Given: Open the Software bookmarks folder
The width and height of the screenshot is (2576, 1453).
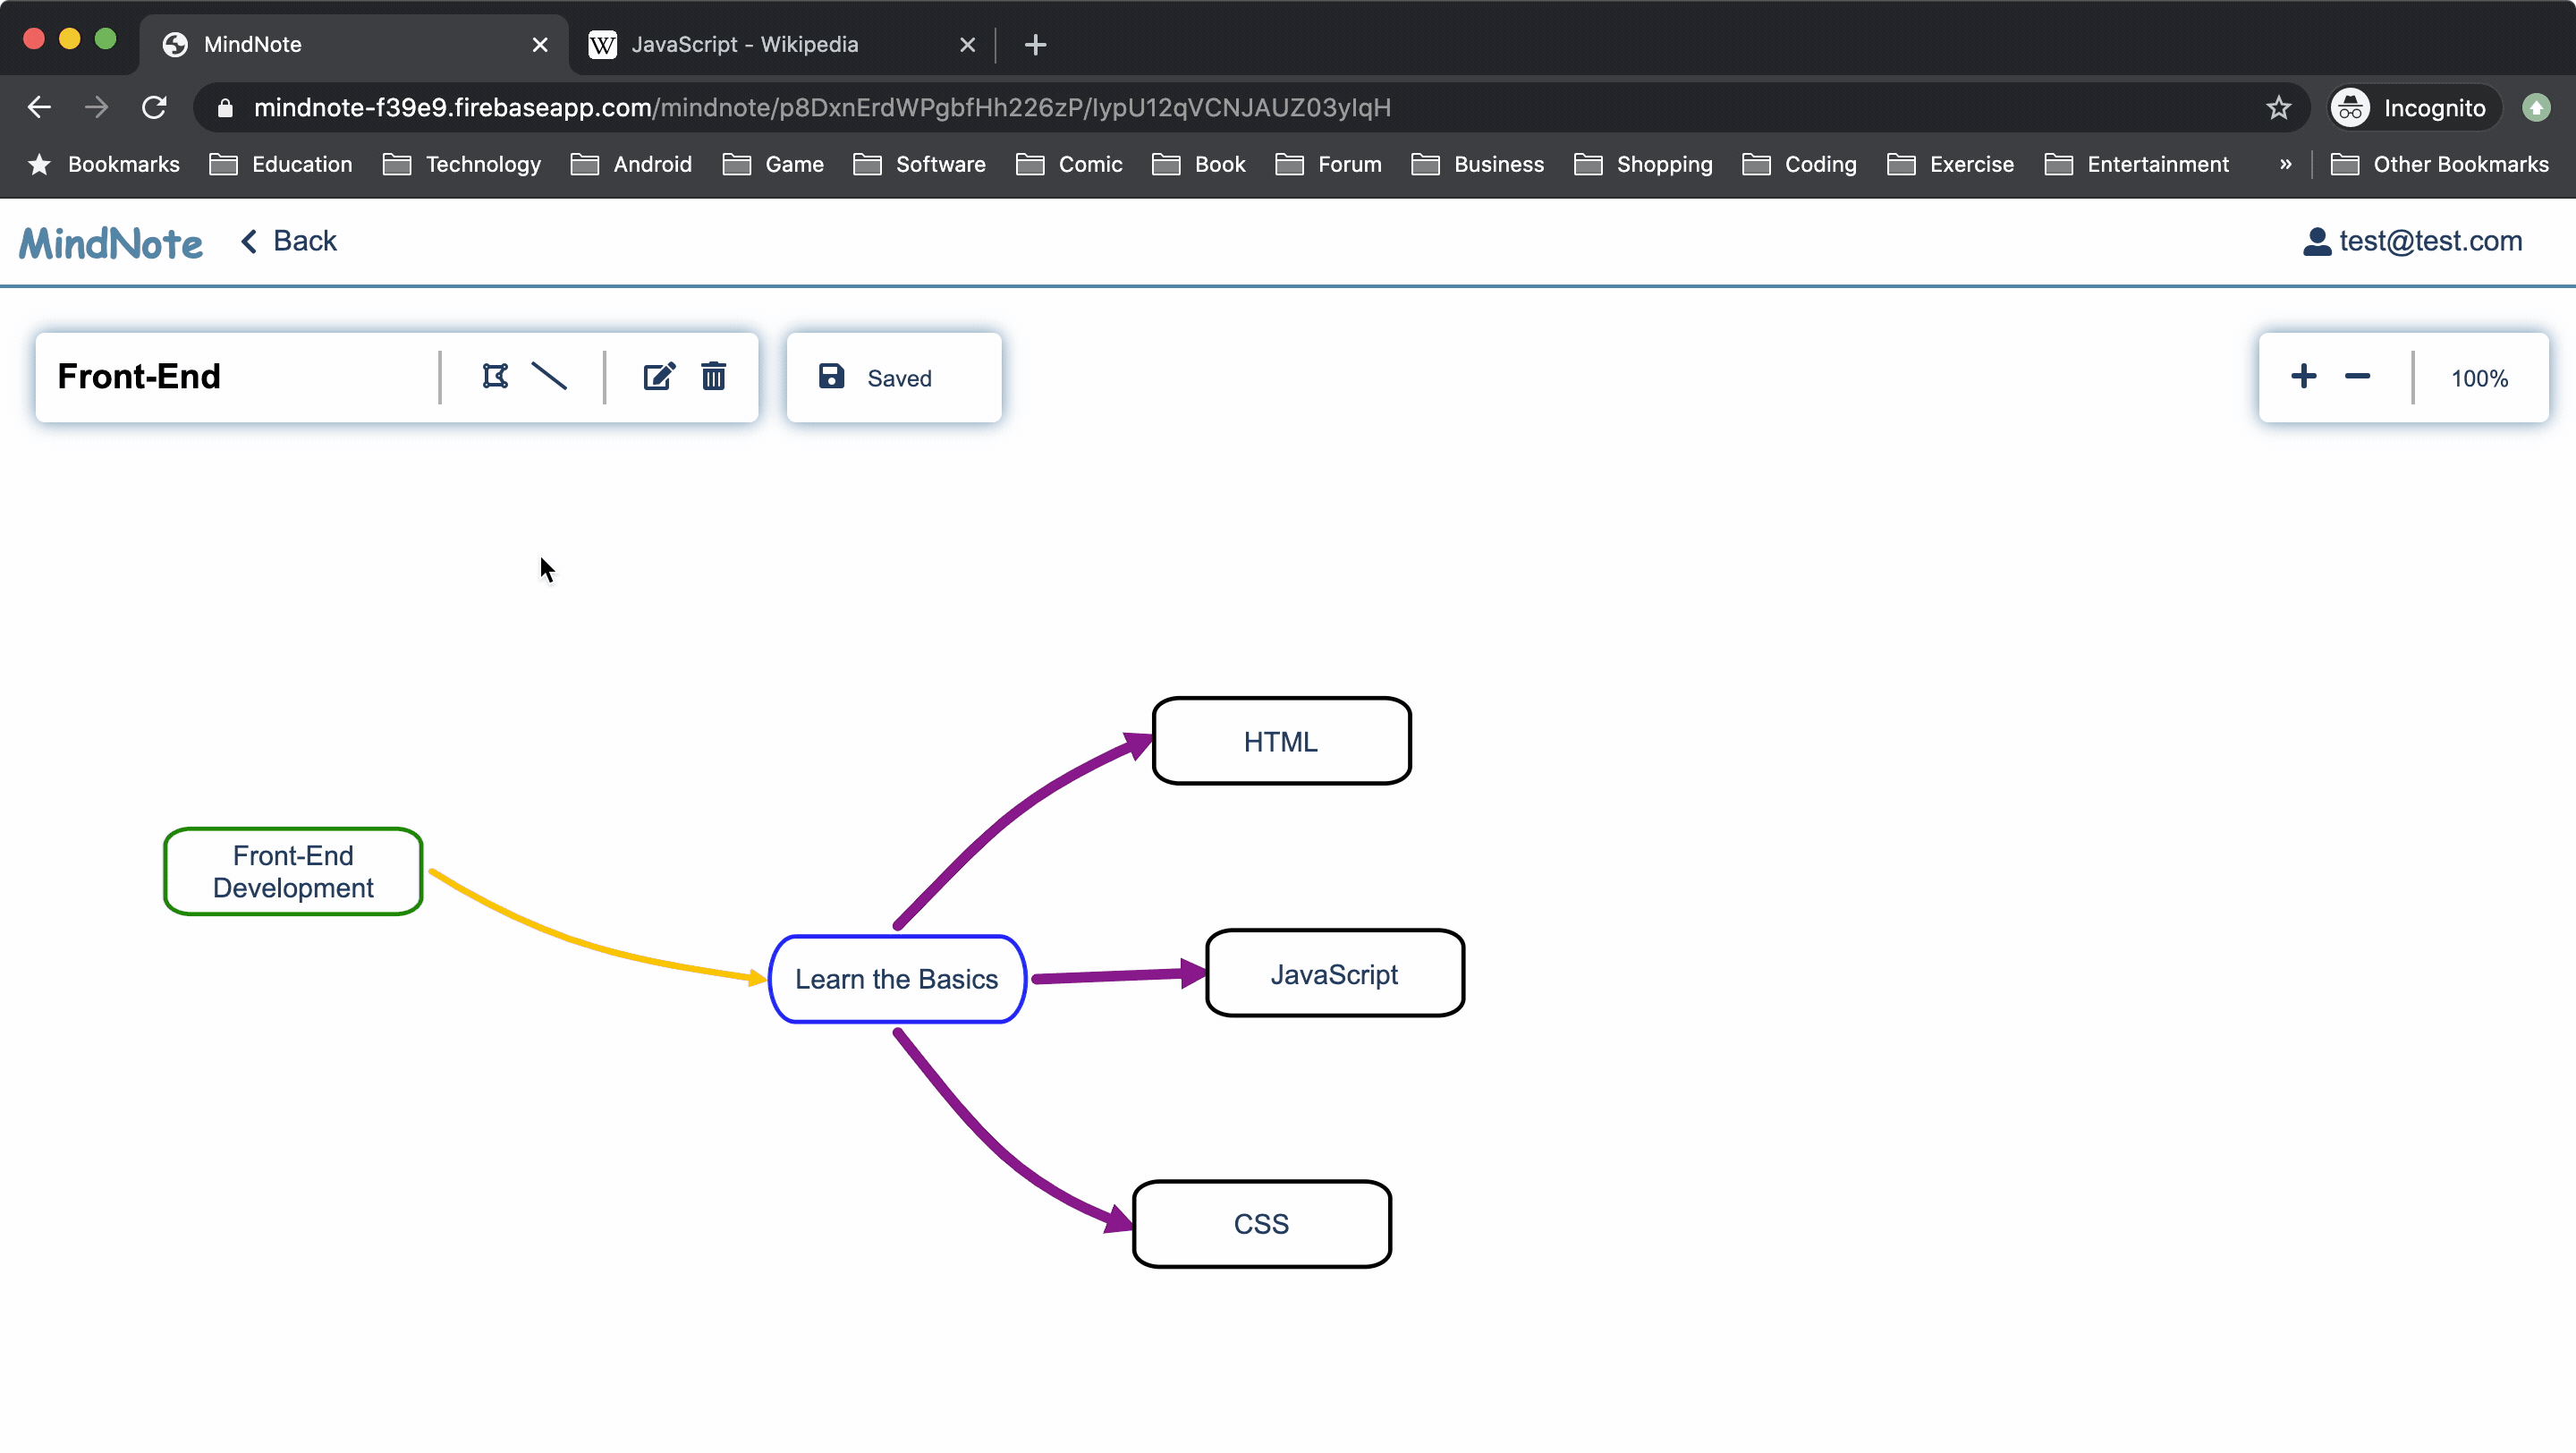Looking at the screenshot, I should tap(919, 165).
